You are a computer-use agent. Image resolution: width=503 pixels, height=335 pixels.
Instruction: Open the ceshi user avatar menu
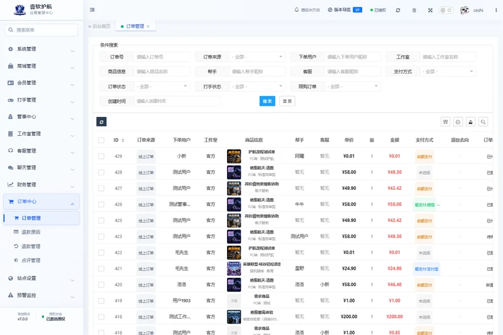(x=472, y=10)
